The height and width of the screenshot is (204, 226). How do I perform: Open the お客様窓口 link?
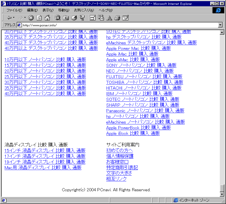[x=117, y=162]
